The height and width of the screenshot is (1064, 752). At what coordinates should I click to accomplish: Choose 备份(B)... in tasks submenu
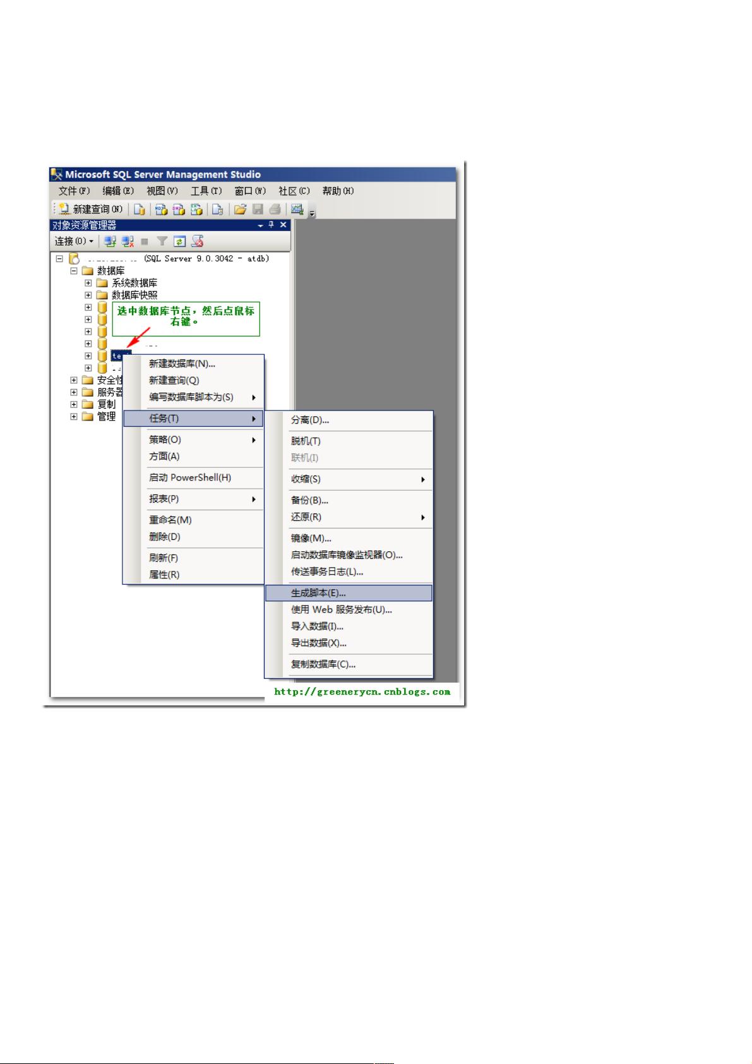[349, 501]
